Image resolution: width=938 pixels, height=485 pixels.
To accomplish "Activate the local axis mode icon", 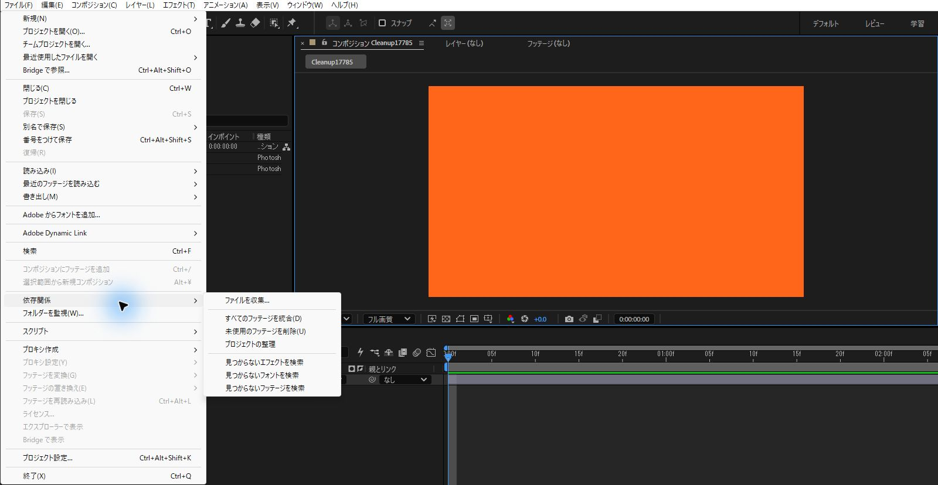I will pyautogui.click(x=332, y=23).
